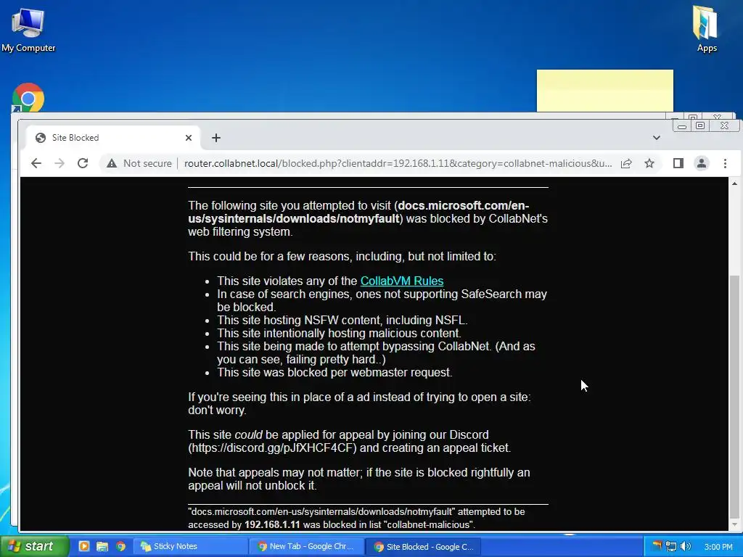Select the Site Blocked tab

pyautogui.click(x=112, y=138)
